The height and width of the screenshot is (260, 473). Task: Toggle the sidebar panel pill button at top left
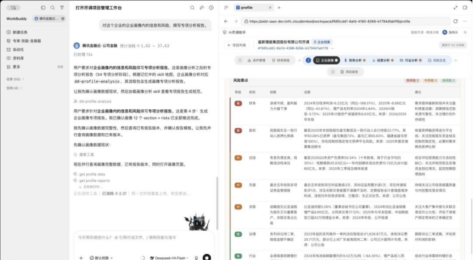[13, 8]
